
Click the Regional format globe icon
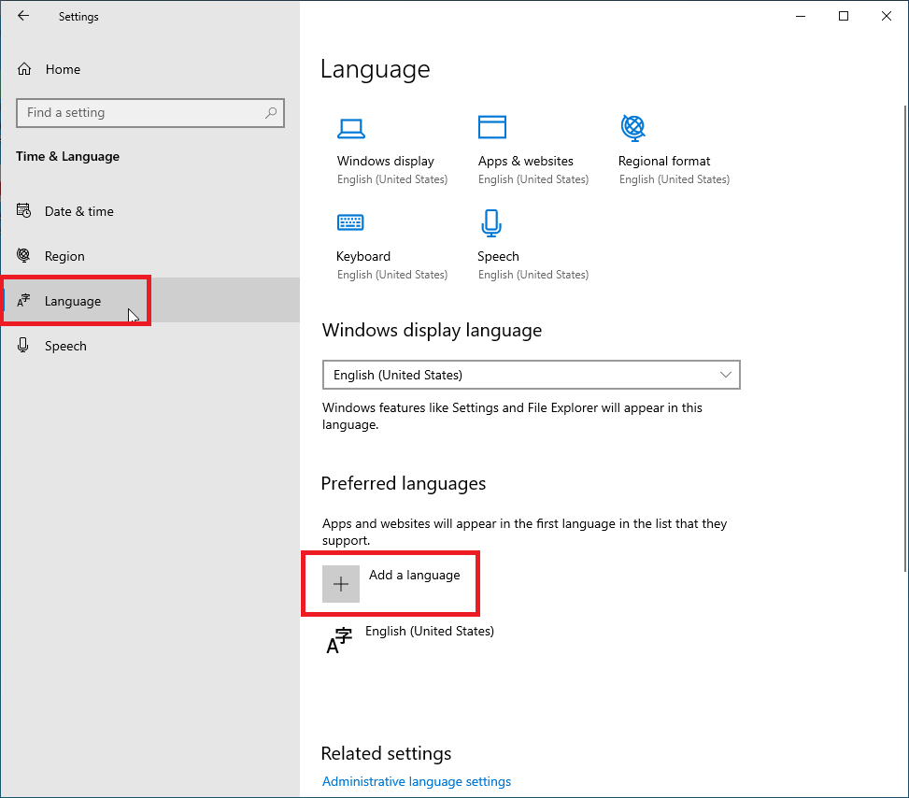[x=633, y=128]
